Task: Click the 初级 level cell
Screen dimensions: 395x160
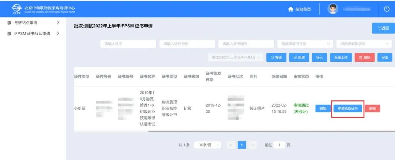Action: tap(188, 108)
